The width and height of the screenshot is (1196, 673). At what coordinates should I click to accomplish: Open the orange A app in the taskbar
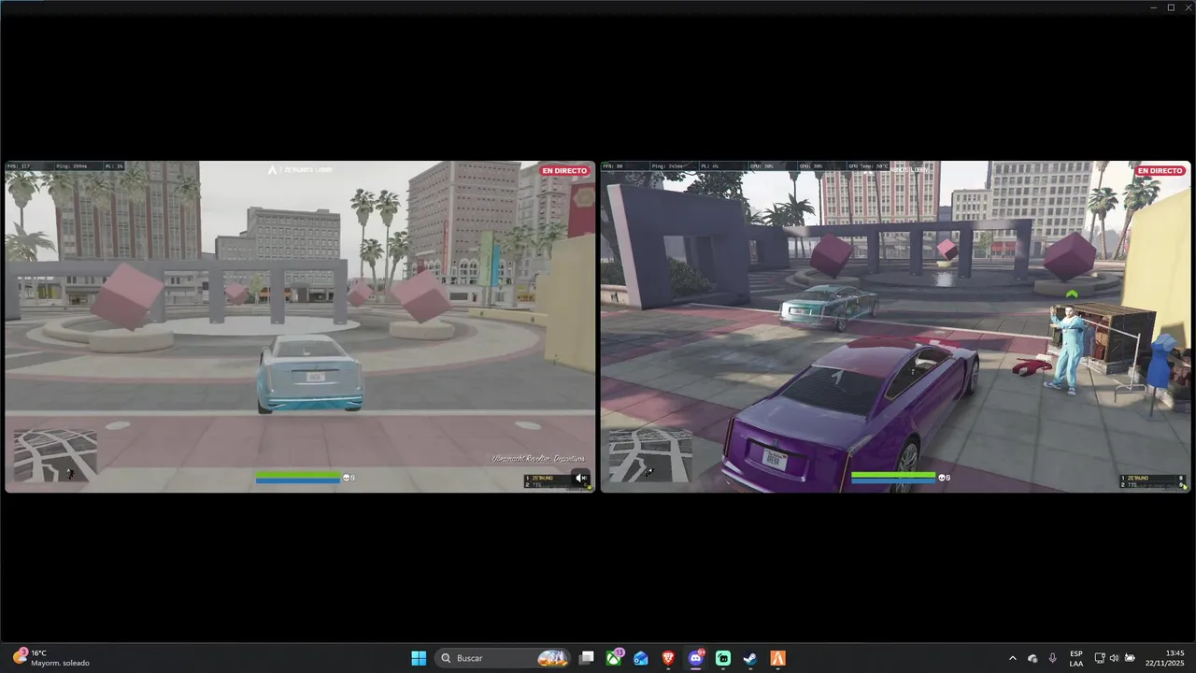(777, 658)
